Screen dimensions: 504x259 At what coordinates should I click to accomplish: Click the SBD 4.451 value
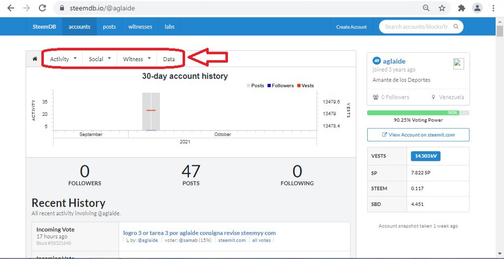point(417,204)
